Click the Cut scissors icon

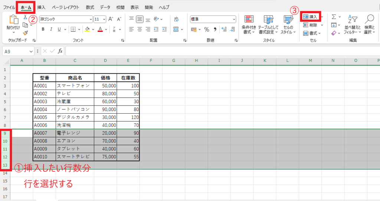25,17
